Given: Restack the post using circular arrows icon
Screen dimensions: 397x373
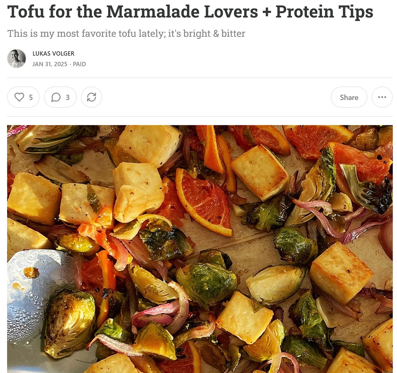Looking at the screenshot, I should (x=91, y=97).
